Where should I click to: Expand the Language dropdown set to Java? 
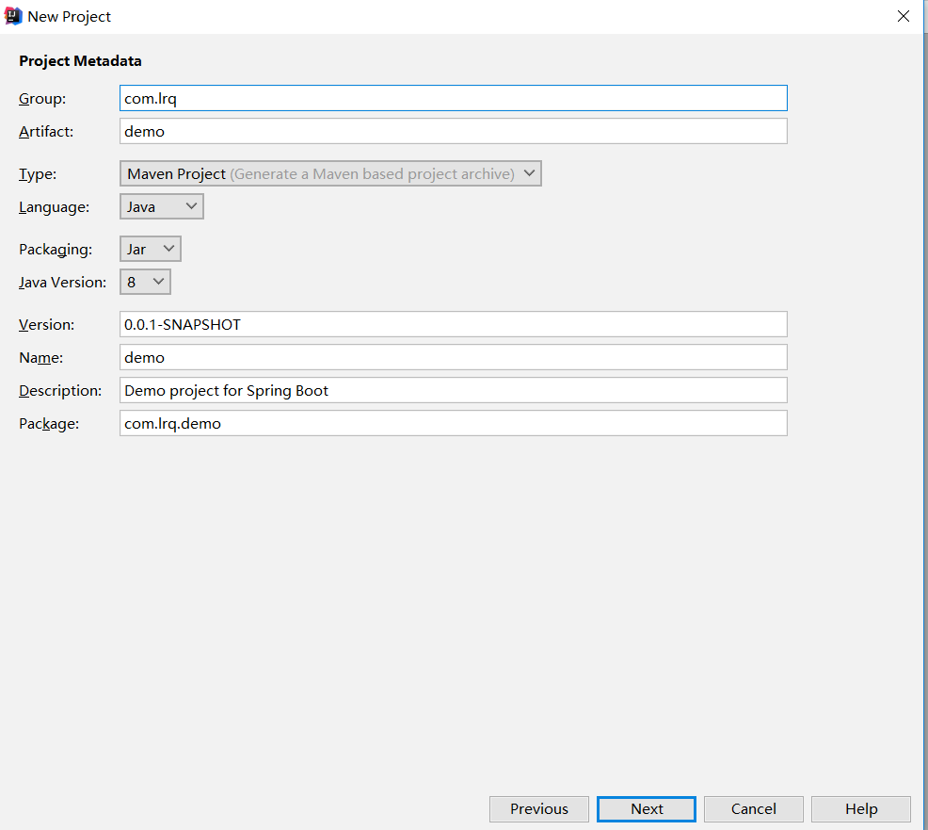(x=162, y=206)
